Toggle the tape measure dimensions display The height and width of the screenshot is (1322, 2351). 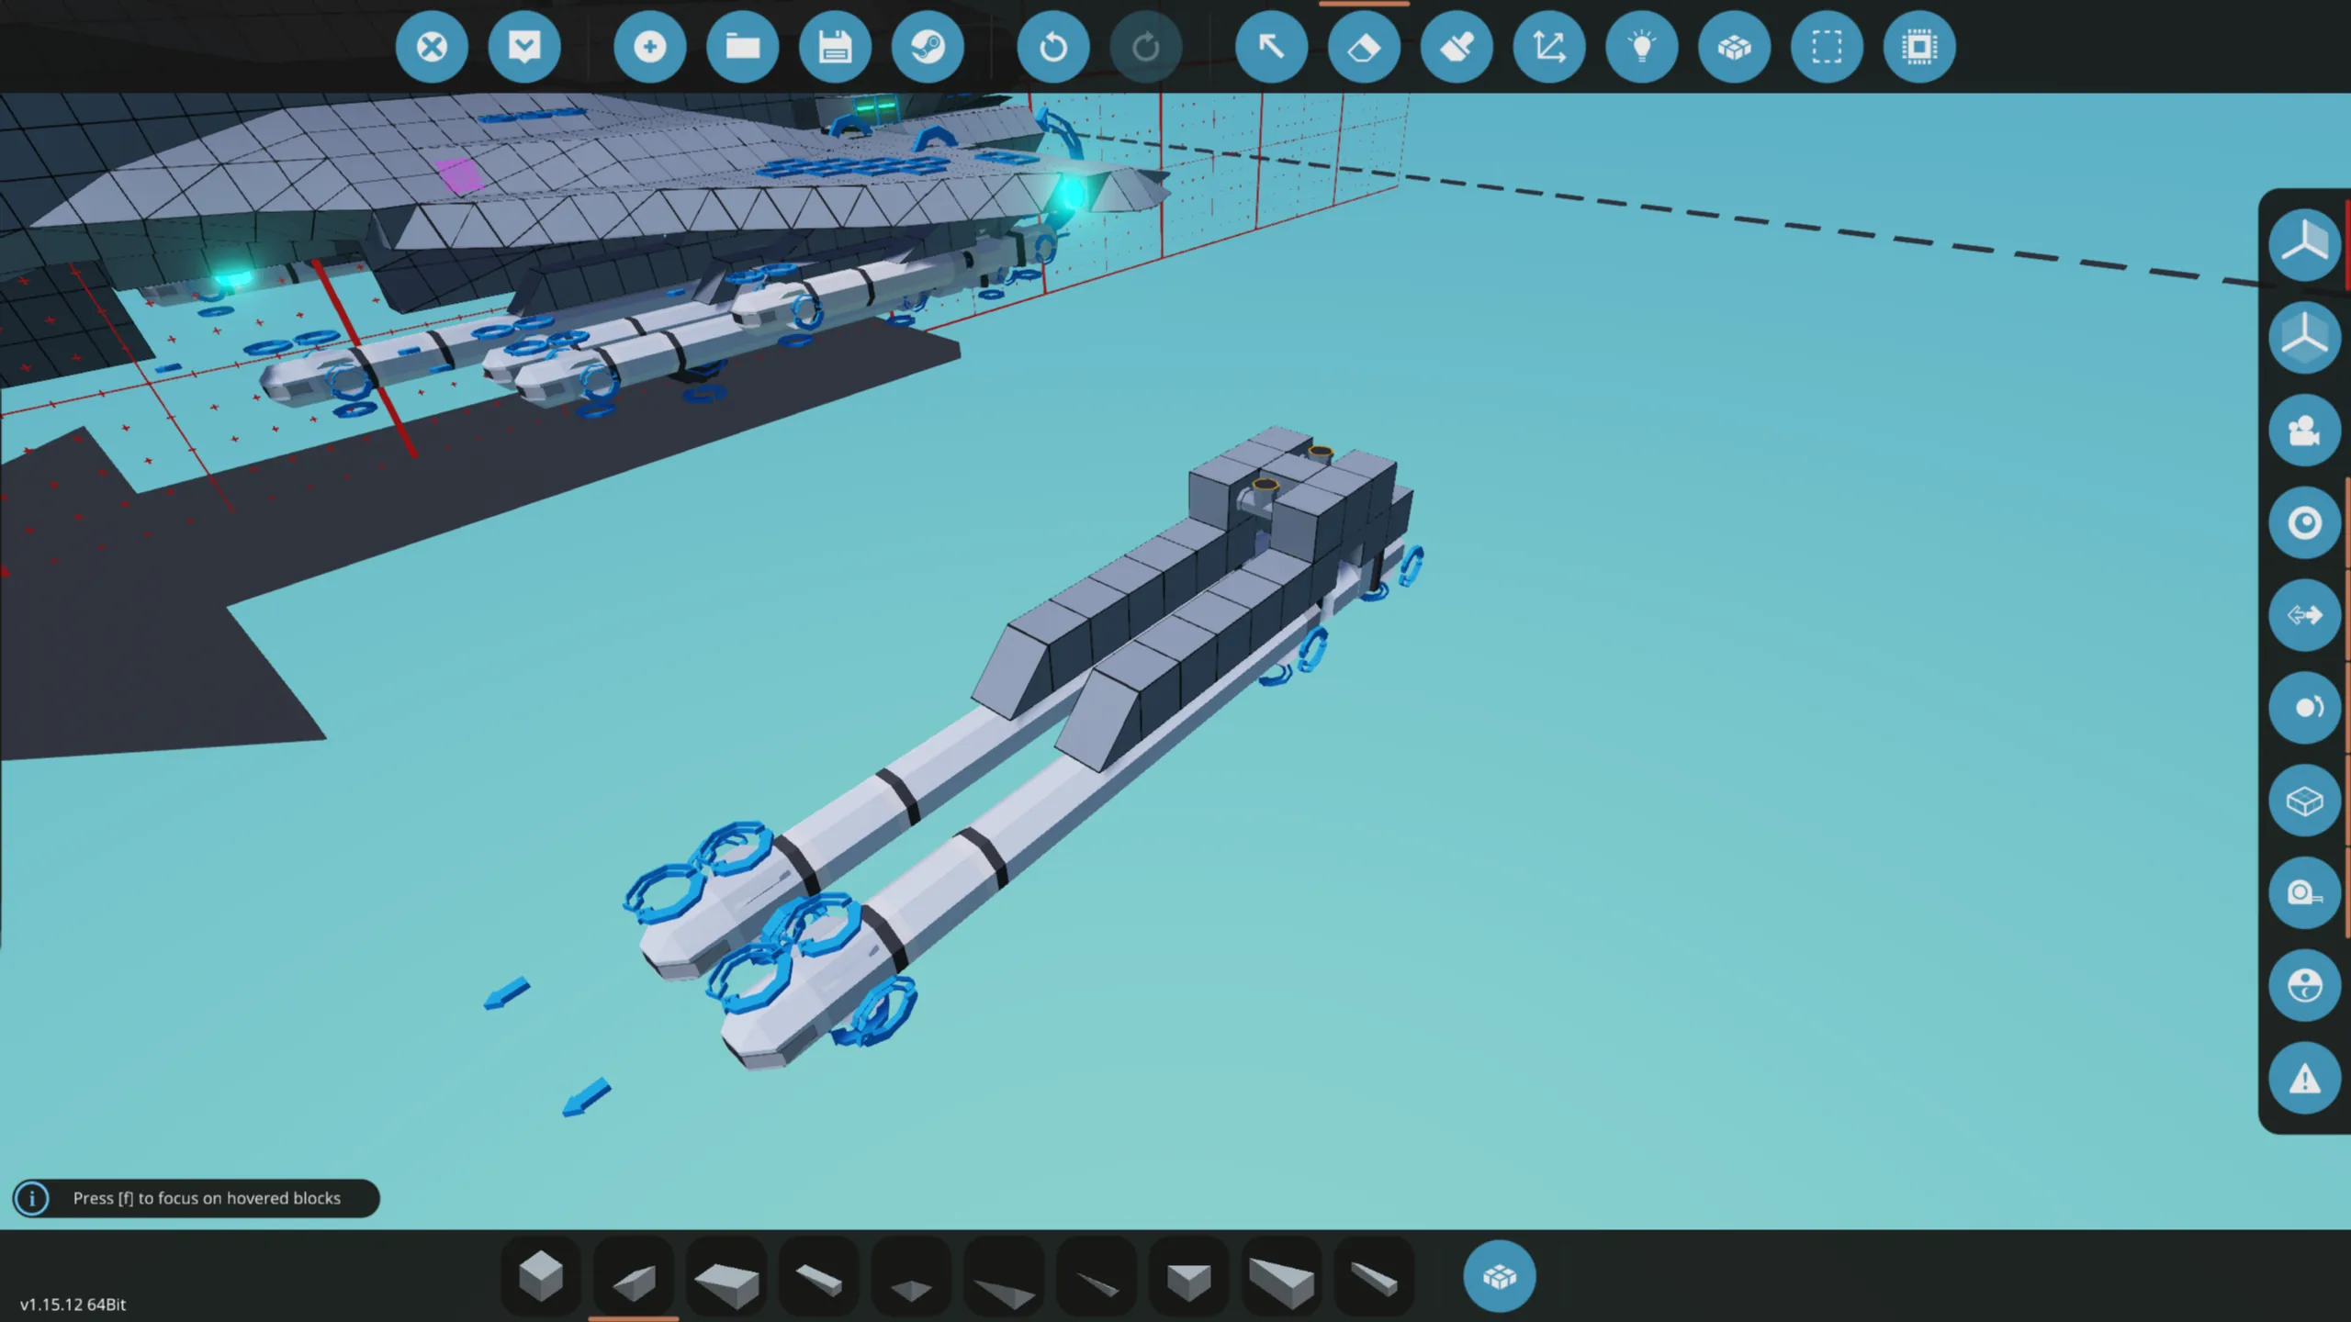point(2303,892)
